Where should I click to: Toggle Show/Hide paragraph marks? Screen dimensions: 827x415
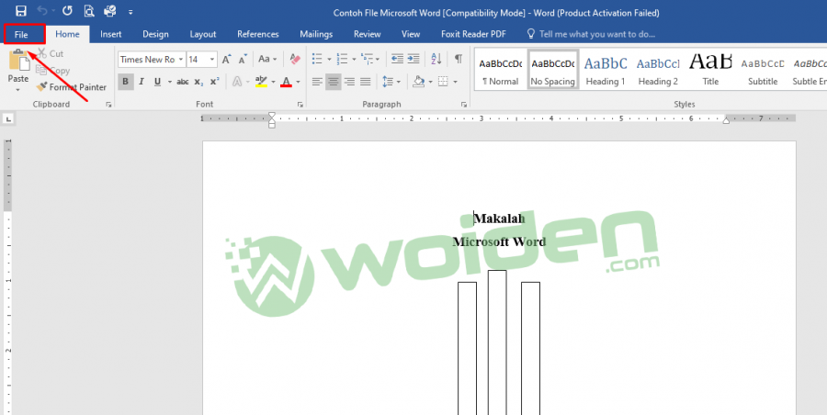(x=459, y=59)
